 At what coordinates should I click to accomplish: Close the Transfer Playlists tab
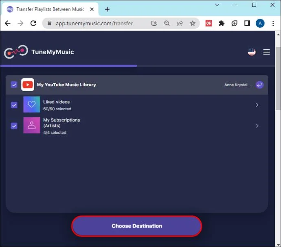(x=92, y=9)
